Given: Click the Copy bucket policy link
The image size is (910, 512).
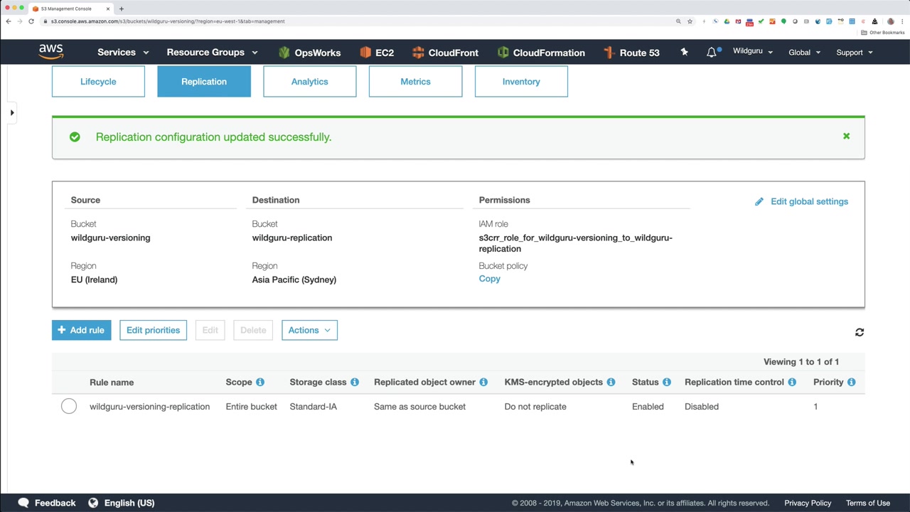Looking at the screenshot, I should 490,279.
